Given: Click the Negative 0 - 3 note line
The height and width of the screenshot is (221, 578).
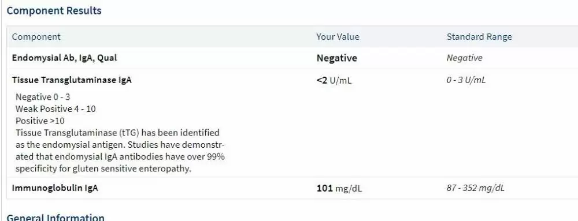Looking at the screenshot, I should [43, 97].
